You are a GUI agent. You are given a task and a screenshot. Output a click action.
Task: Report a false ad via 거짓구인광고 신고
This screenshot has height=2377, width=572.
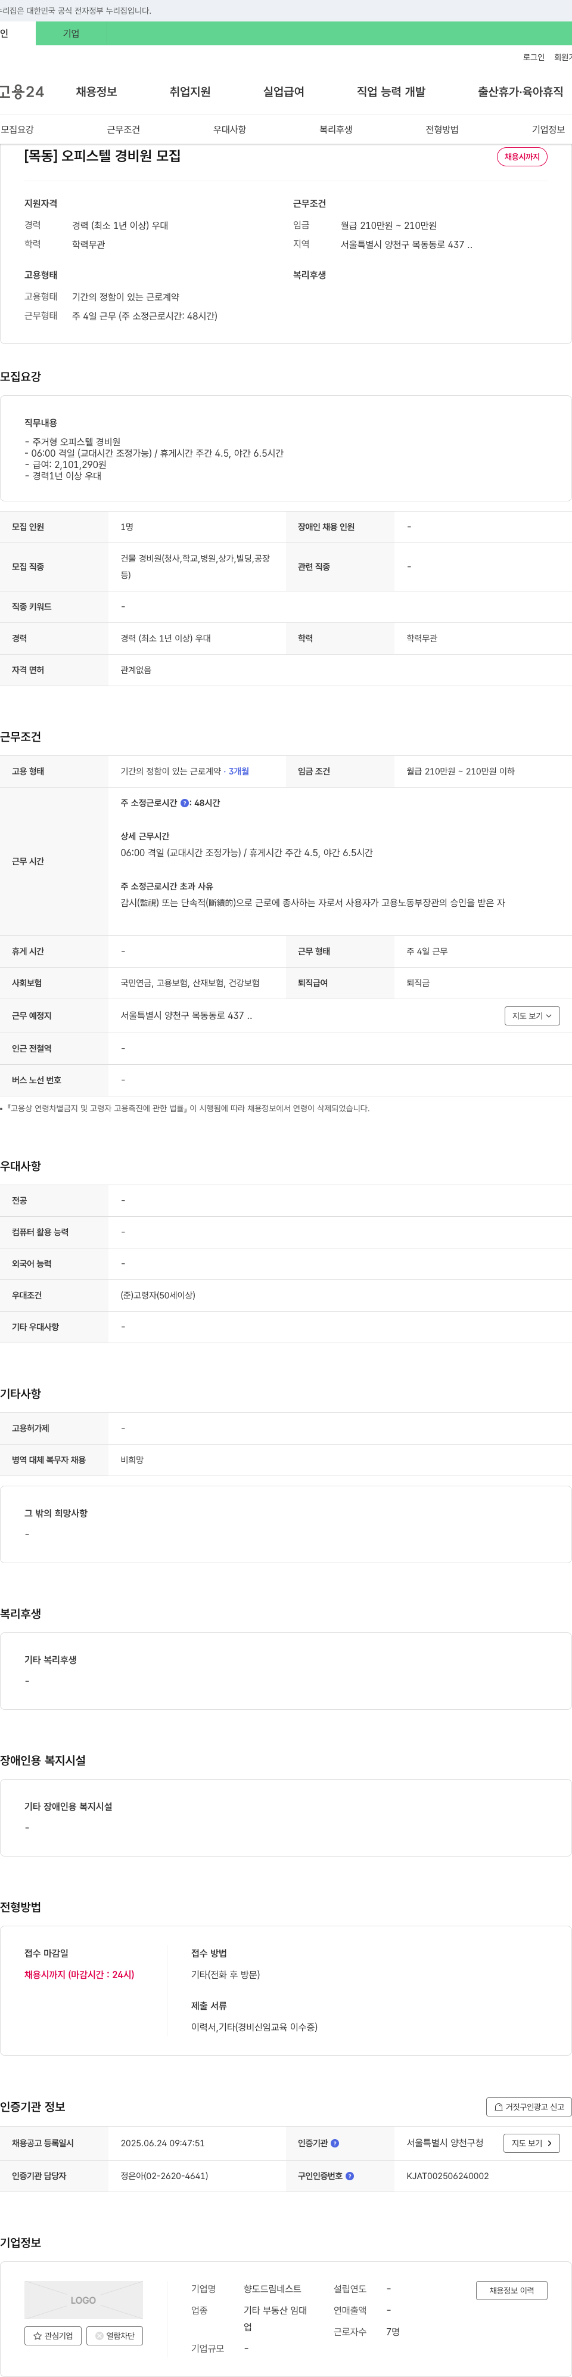[x=529, y=2107]
